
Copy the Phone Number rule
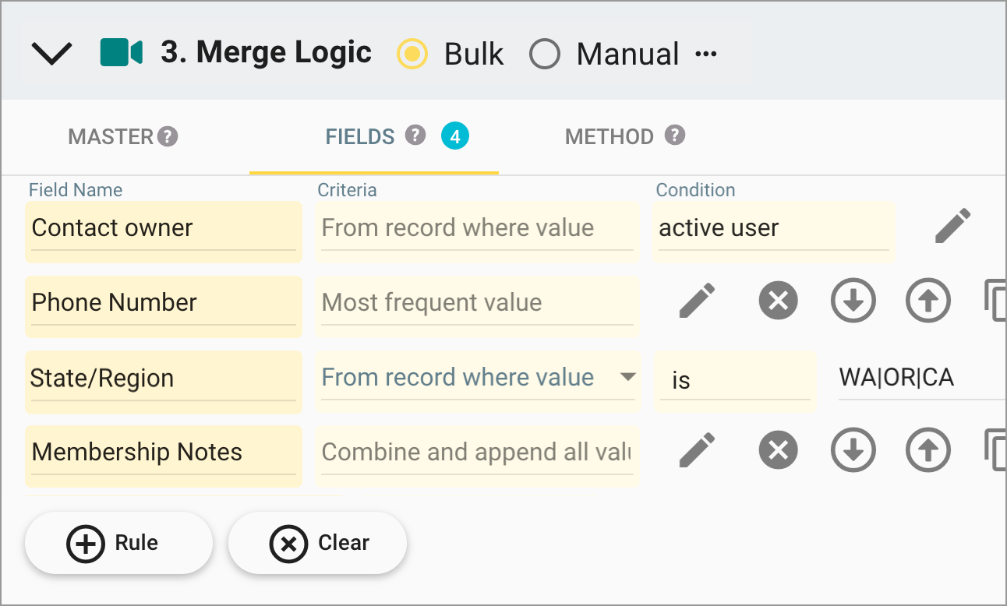(998, 300)
